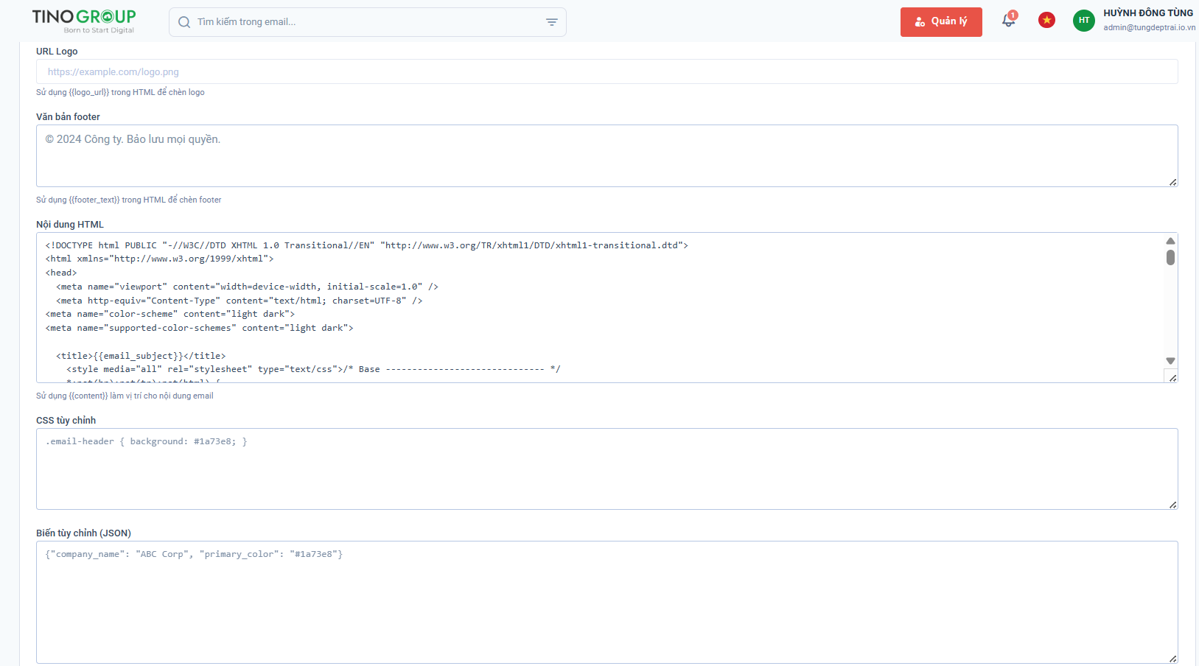Click the Vietnam flag language icon

[x=1046, y=21]
